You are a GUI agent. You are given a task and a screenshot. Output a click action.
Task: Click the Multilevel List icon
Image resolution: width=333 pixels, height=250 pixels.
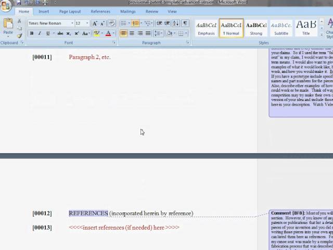pyautogui.click(x=147, y=23)
